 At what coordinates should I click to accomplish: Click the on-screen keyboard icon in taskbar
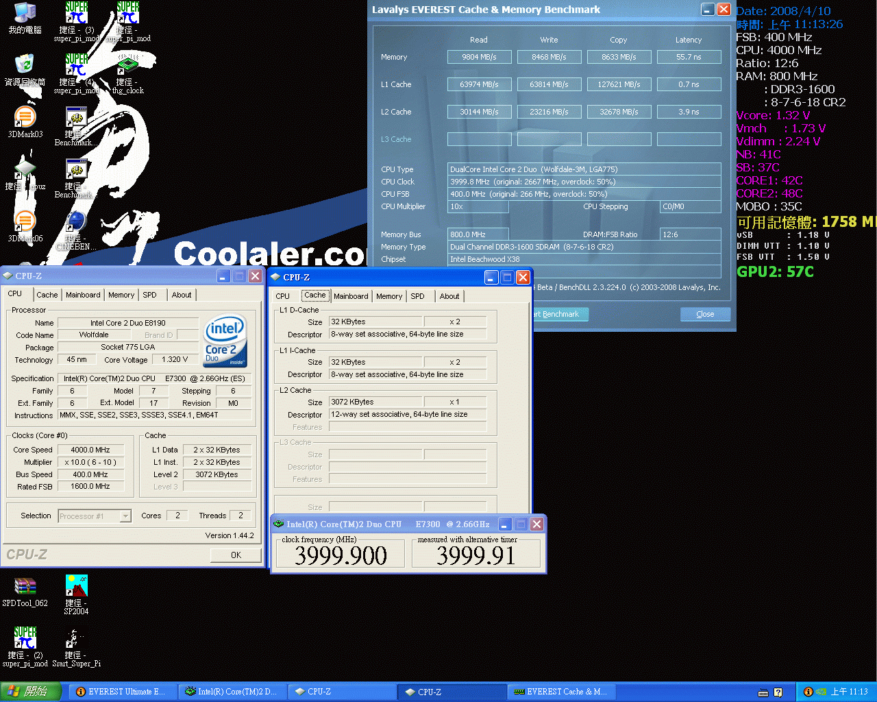click(764, 692)
